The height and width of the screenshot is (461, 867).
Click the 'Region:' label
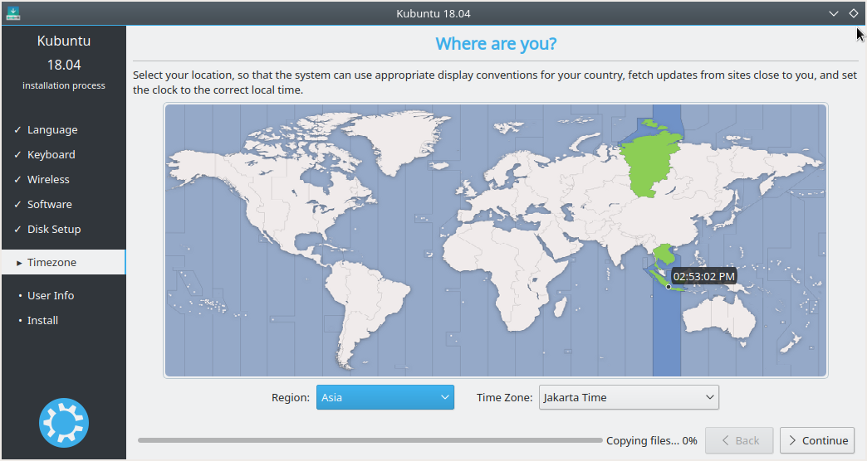[291, 397]
